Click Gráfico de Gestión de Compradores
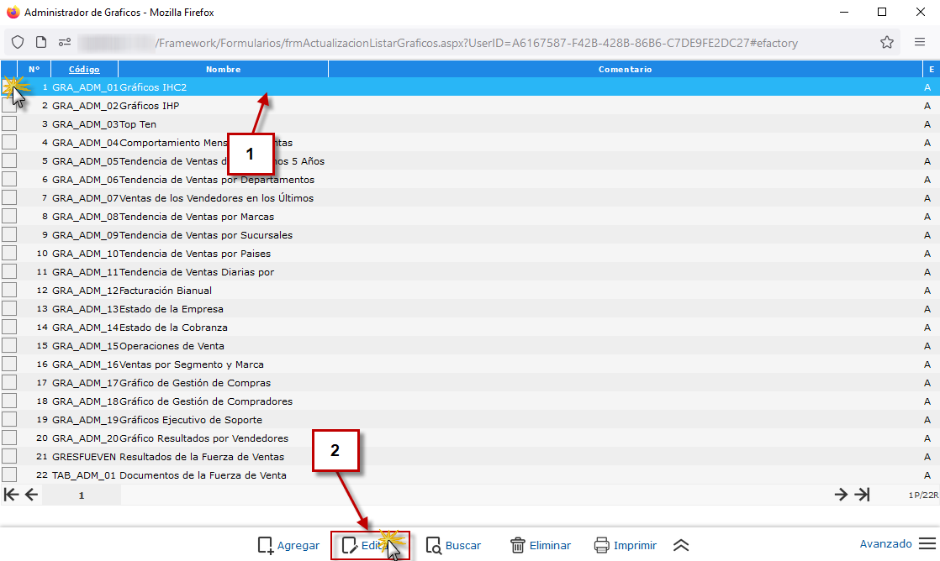Viewport: 940px width, 561px height. (x=206, y=401)
